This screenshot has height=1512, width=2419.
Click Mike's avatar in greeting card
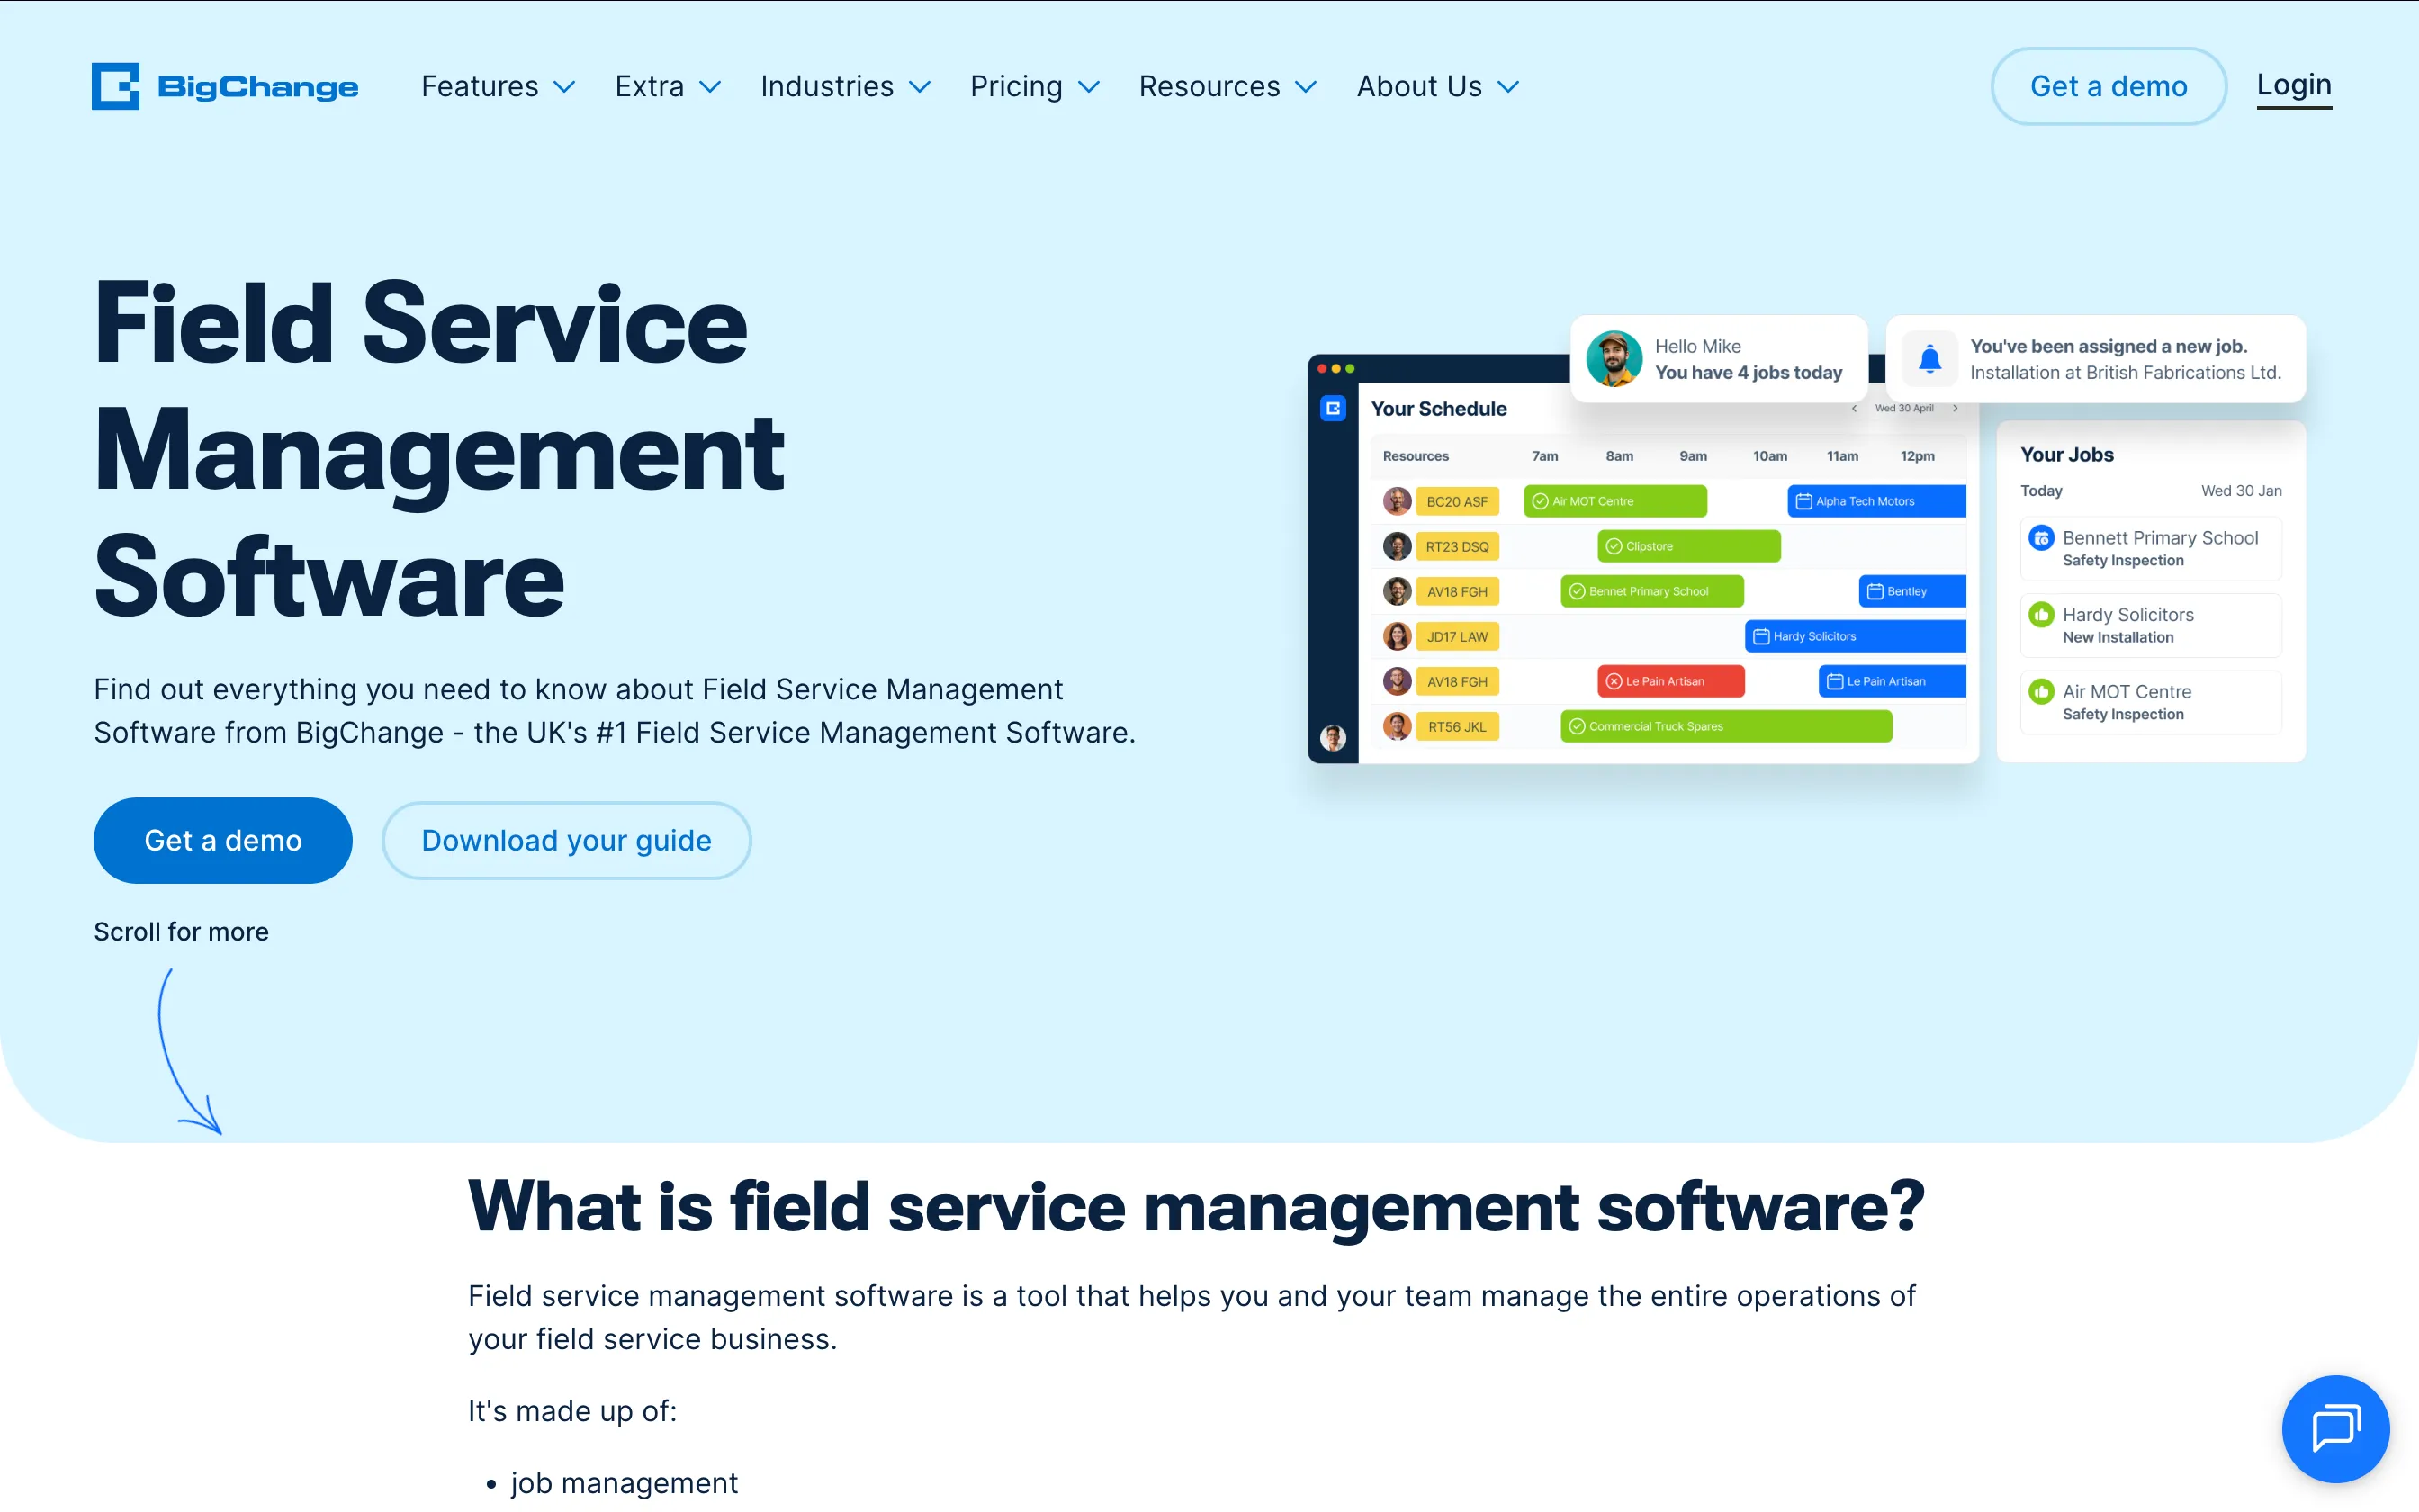coord(1614,359)
